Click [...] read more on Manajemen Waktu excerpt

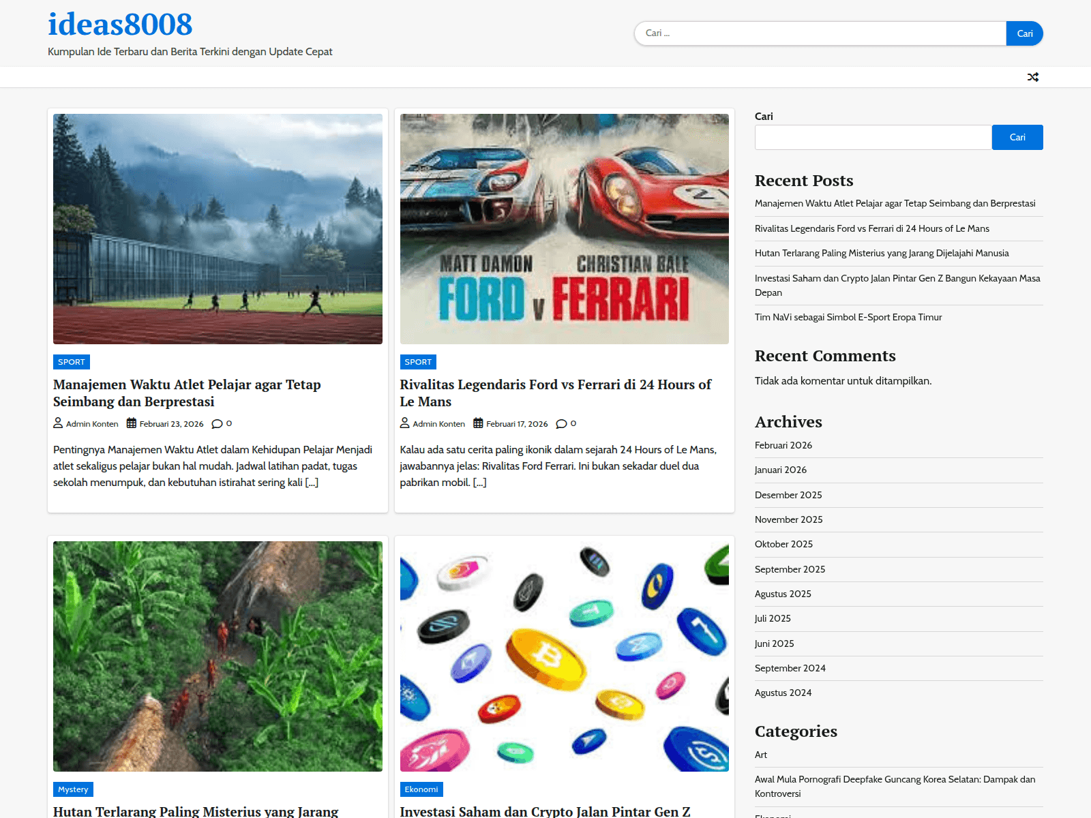(x=312, y=483)
